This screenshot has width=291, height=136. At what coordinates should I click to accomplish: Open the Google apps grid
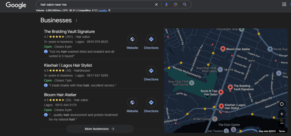284,4
